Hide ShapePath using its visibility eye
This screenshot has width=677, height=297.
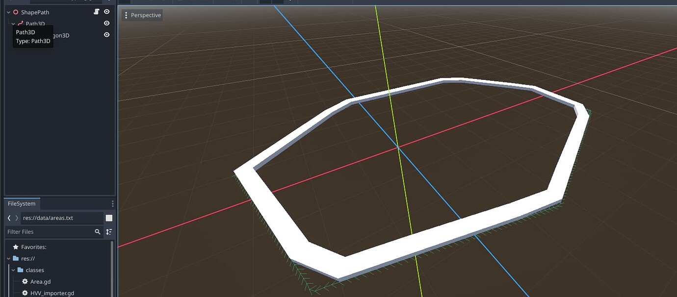(x=107, y=11)
